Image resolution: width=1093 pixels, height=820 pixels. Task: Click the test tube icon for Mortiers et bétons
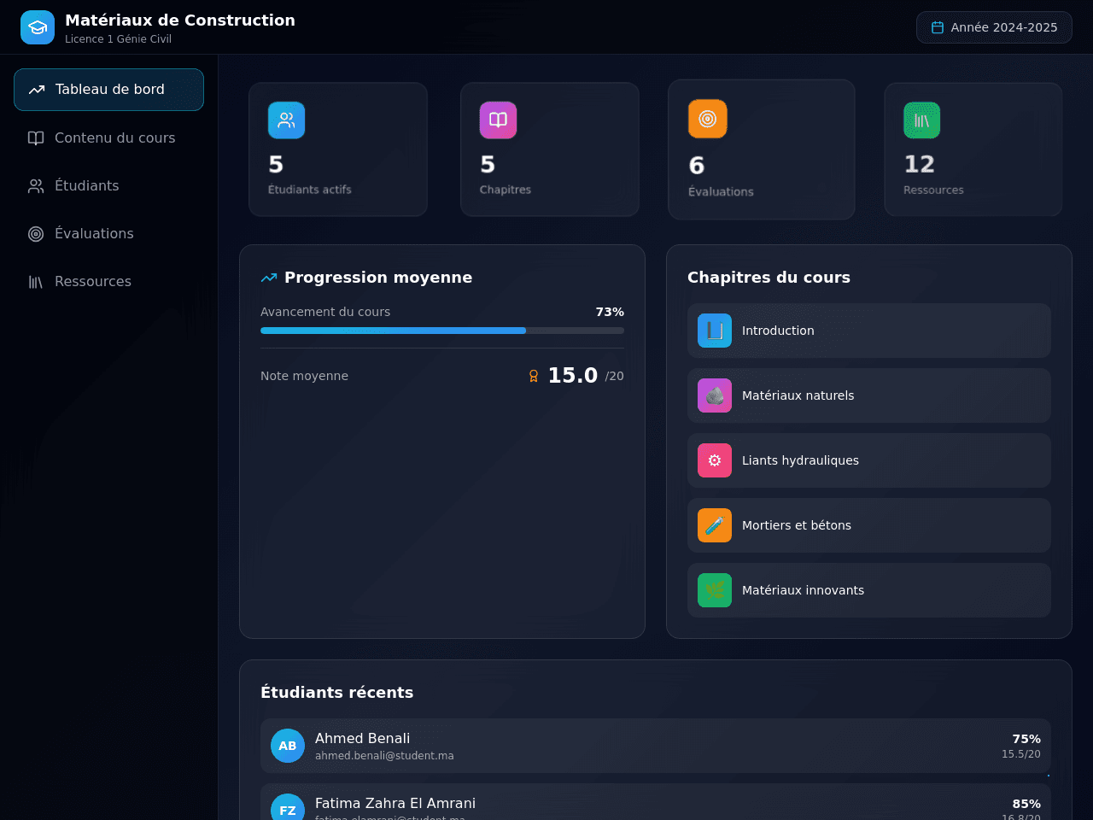point(715,525)
